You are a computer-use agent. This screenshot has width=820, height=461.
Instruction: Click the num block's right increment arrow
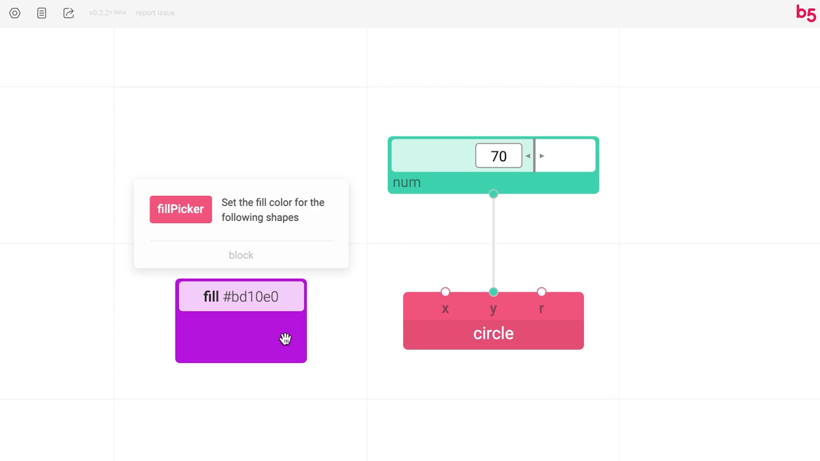tap(542, 156)
